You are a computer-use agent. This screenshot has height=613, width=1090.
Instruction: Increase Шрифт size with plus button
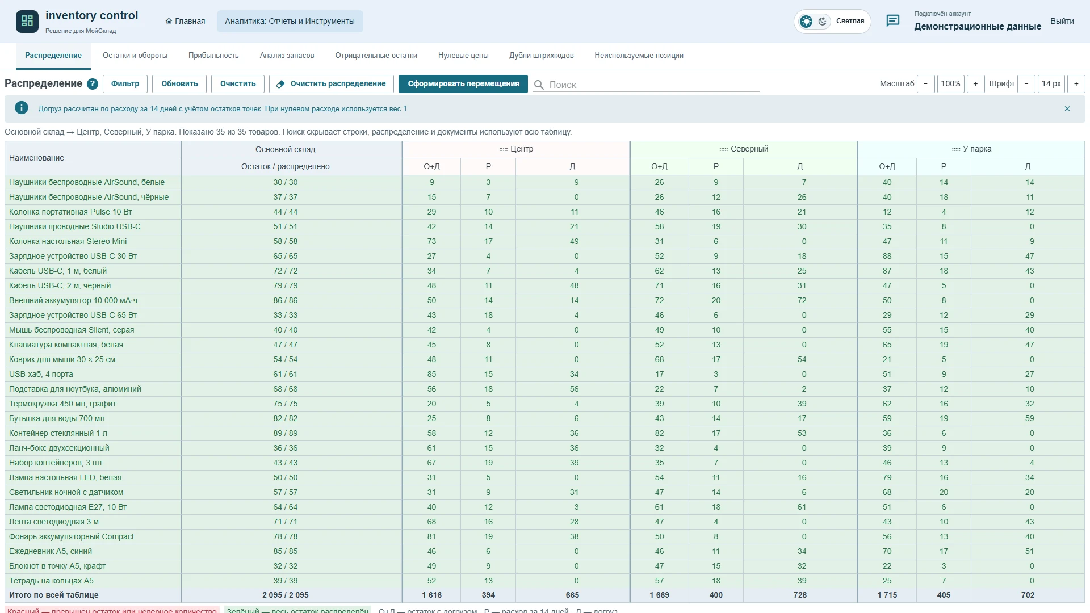pyautogui.click(x=1076, y=84)
